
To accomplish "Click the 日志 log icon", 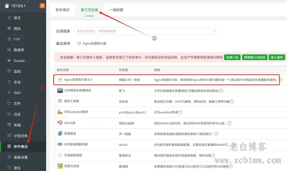I will coord(9,114).
